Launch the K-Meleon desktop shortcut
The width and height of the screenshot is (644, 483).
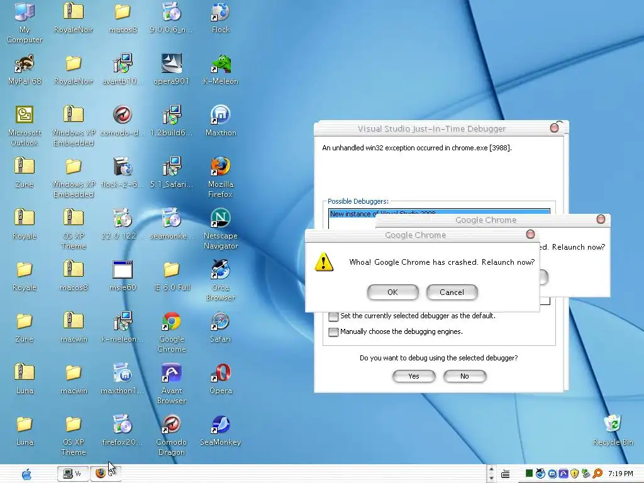point(221,69)
